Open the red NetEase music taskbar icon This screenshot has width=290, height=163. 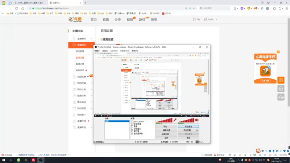click(x=33, y=160)
